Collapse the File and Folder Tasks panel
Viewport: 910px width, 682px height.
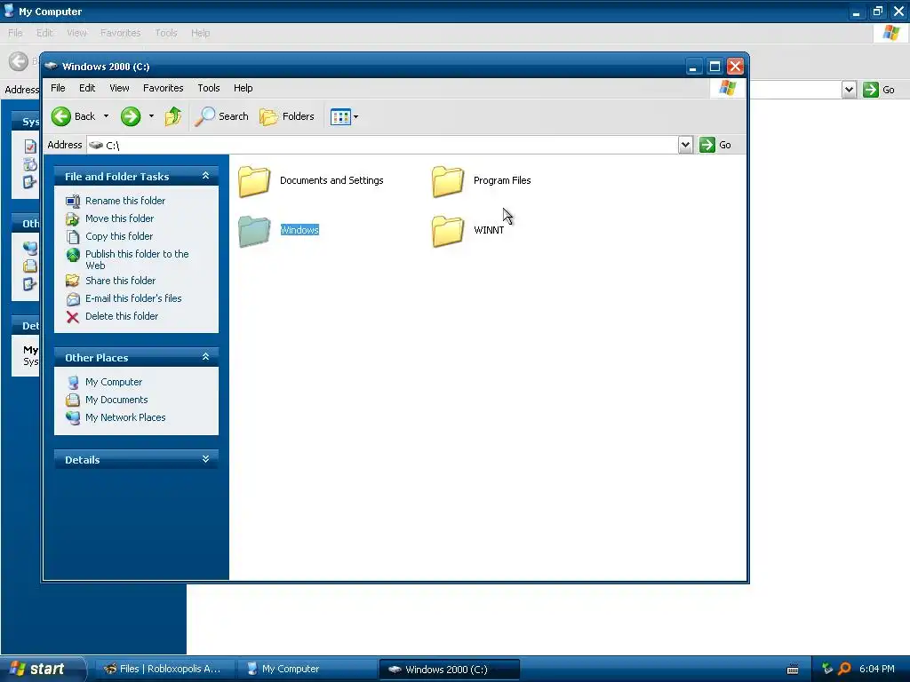205,176
